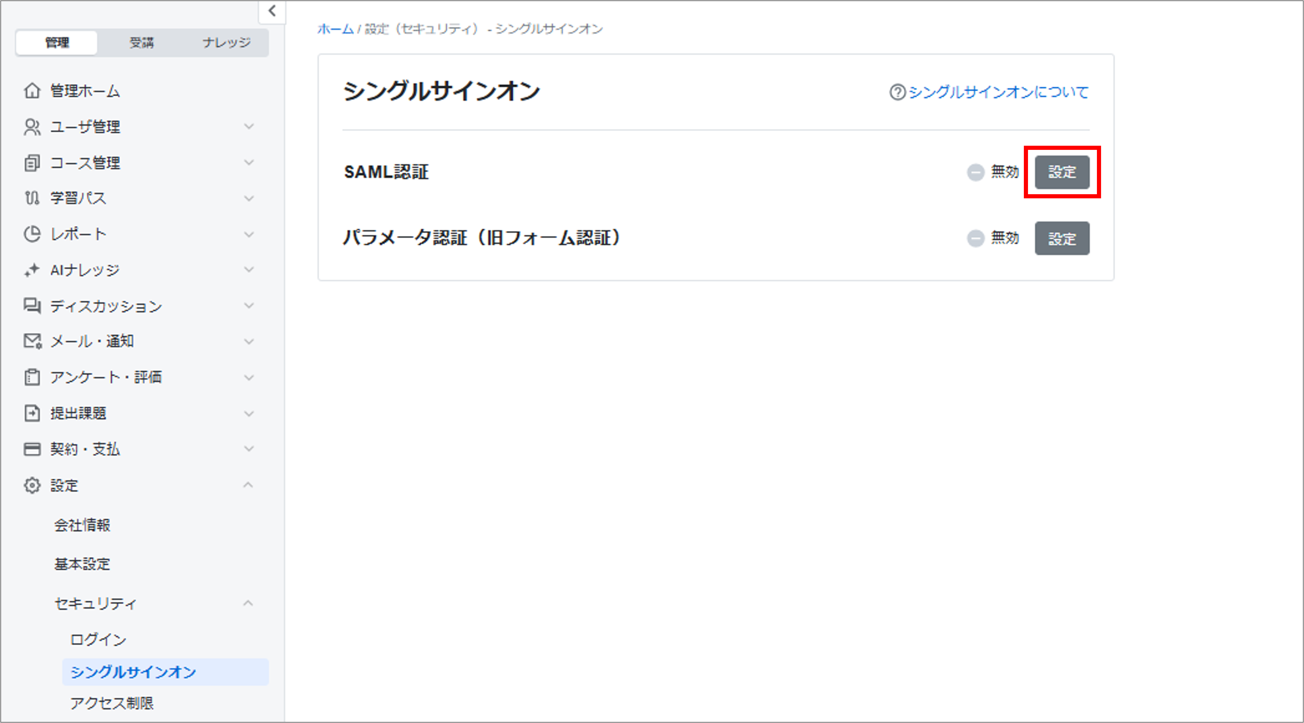Click the アンケート・評価 clipboard icon
Screen dimensions: 1304x723
point(32,377)
